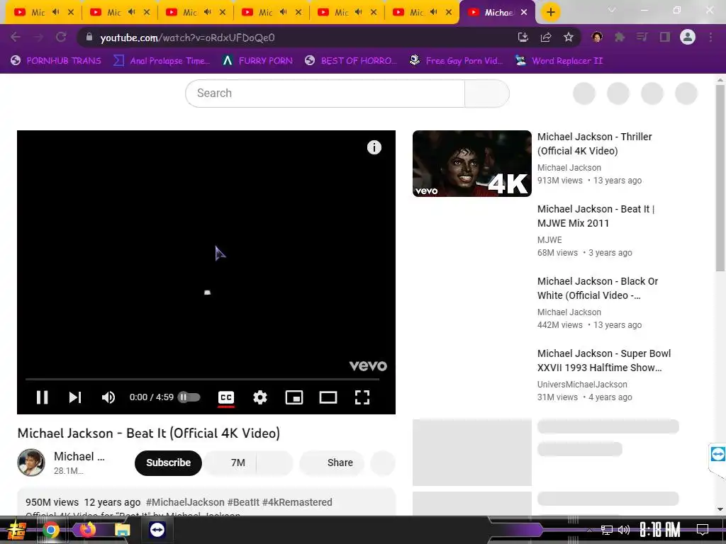Click the taskbar clock 8:18 AM
This screenshot has width=726, height=544.
point(660,530)
